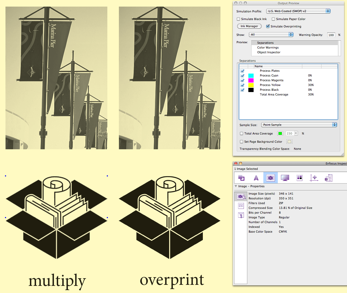Open the Sample Size dropdown
Image resolution: width=347 pixels, height=293 pixels.
pyautogui.click(x=299, y=125)
